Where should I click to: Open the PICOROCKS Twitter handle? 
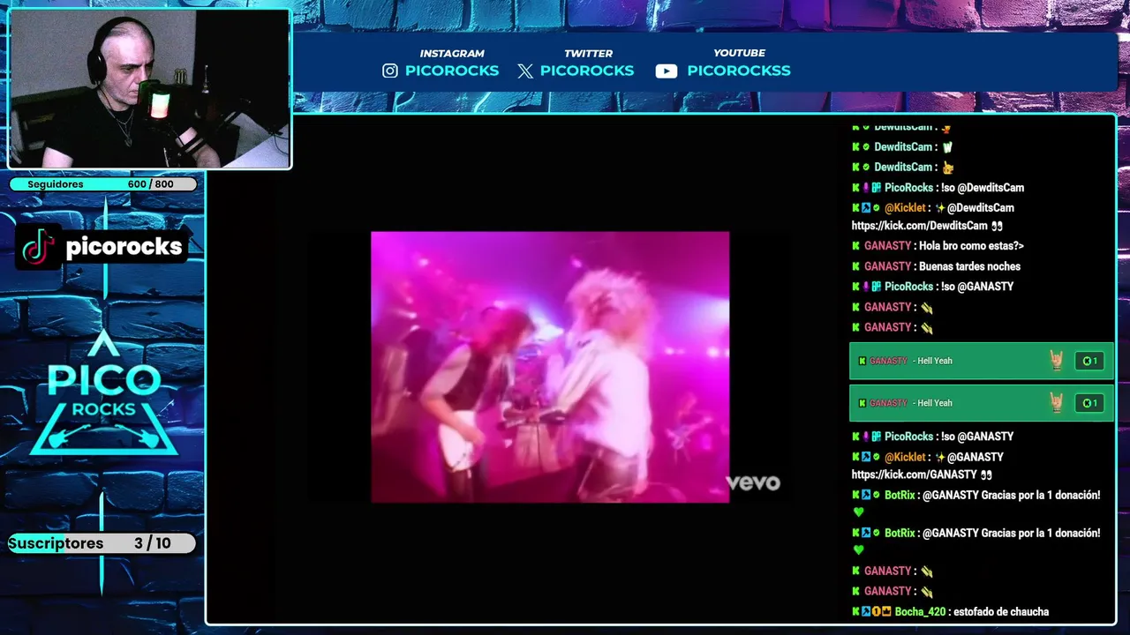(587, 71)
